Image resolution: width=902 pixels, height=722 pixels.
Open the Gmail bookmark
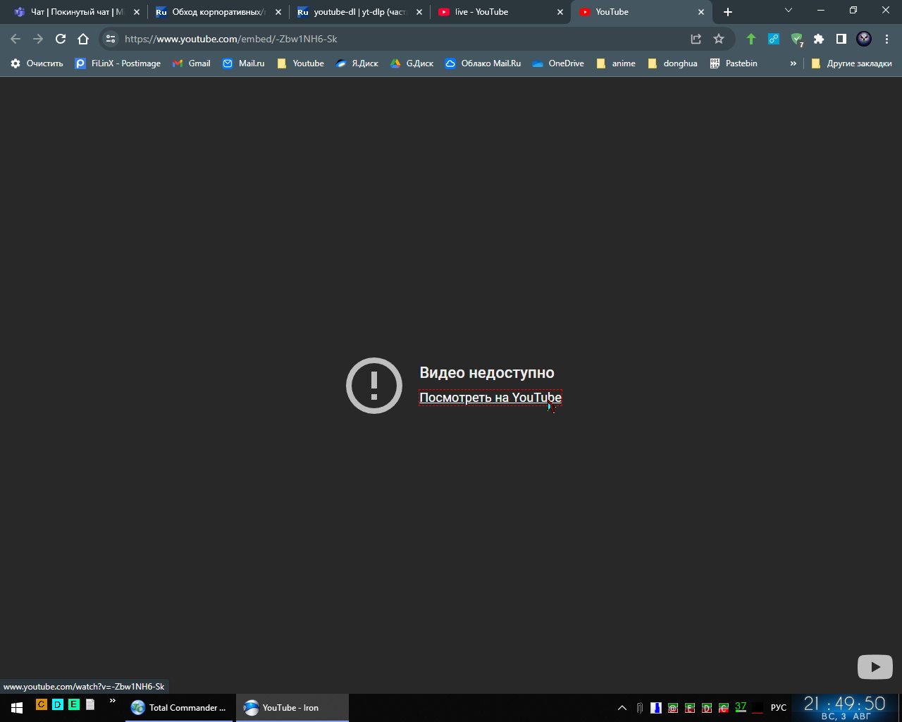coord(192,63)
